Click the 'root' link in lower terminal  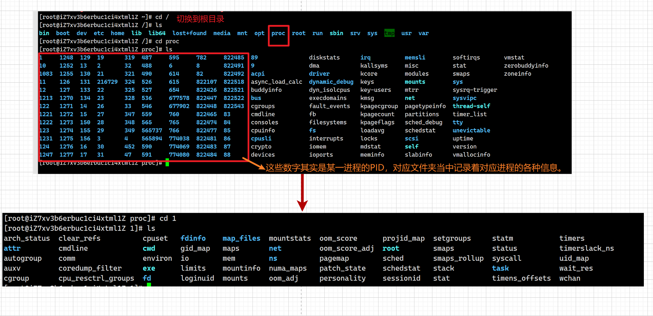tap(391, 248)
